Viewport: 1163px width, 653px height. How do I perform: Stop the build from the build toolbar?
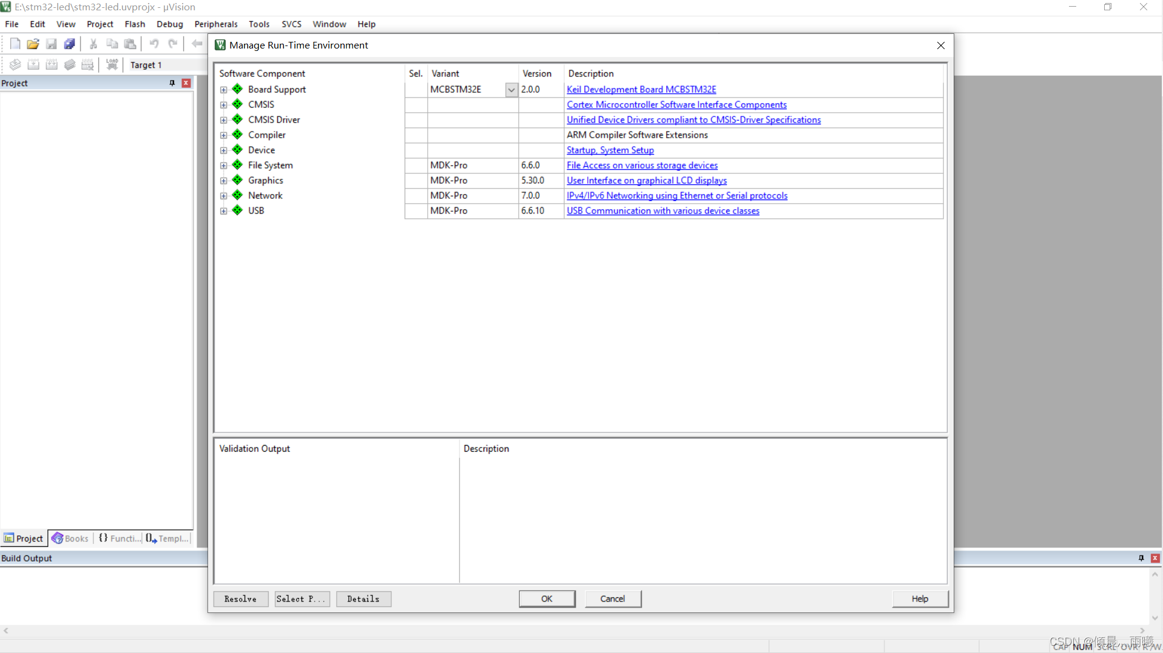[x=88, y=65]
